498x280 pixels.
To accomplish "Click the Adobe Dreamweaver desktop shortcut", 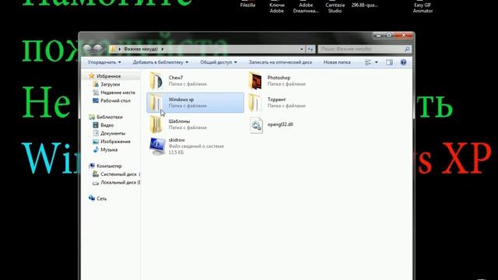I will 306,7.
